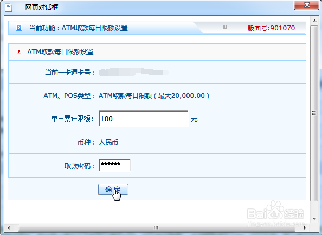
Task: Click the small gray arrow icon near 版面号
Action: click(x=225, y=27)
